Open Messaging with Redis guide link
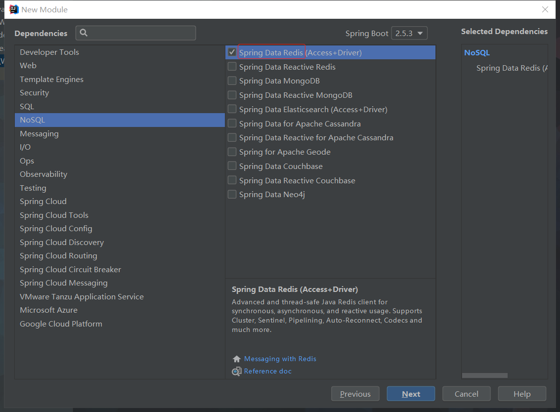This screenshot has height=412, width=560. pos(280,359)
